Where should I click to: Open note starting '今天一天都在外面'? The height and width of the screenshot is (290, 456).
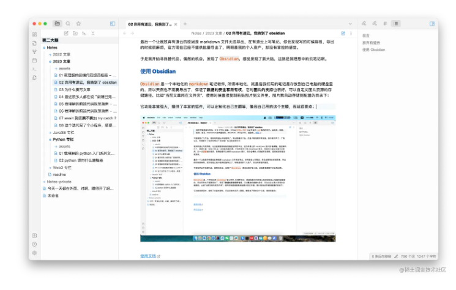(x=80, y=188)
